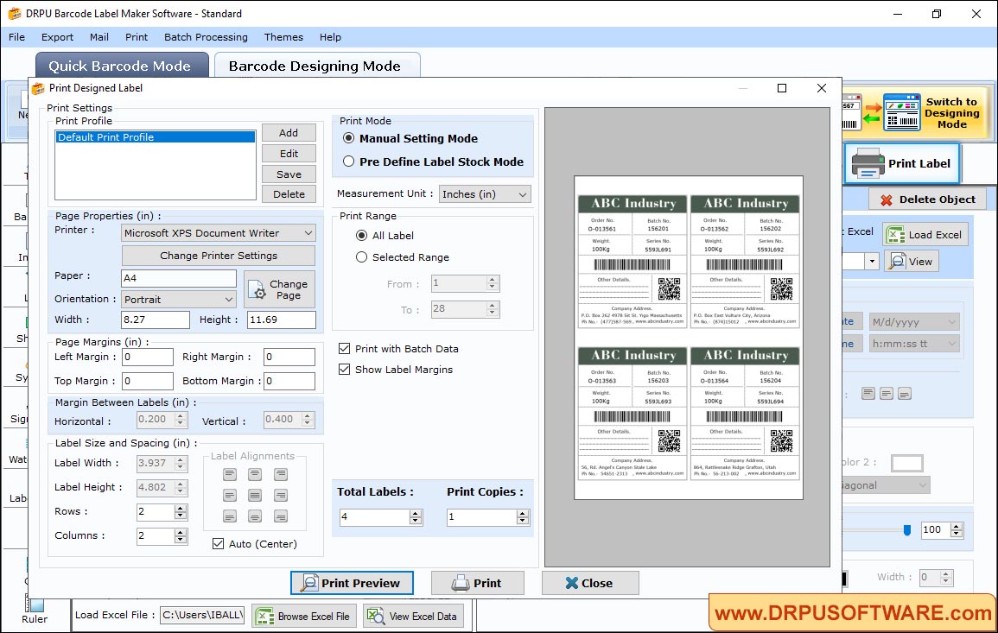Select the Selected Range radio option
The height and width of the screenshot is (633, 998).
(x=361, y=257)
